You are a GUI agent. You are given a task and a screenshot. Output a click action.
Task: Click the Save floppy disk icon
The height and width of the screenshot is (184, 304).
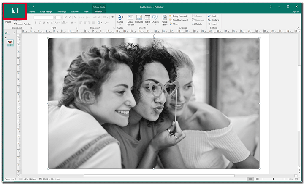tap(15, 11)
